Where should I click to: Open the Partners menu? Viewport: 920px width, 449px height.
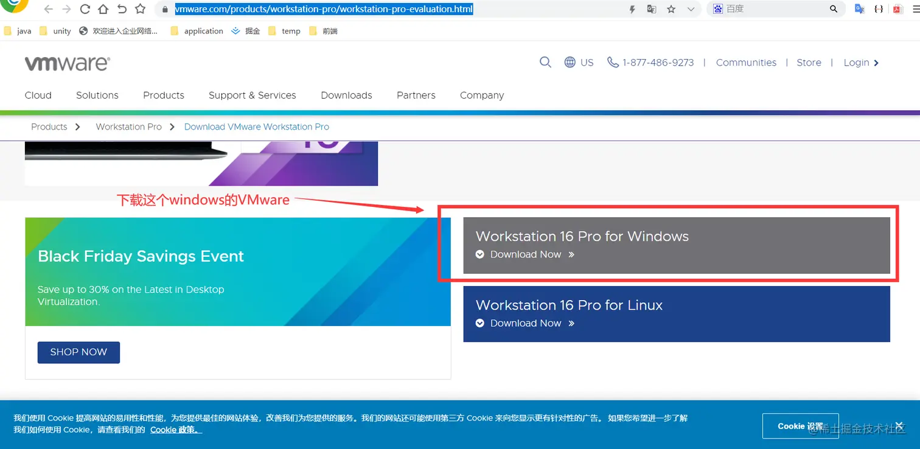pos(416,96)
